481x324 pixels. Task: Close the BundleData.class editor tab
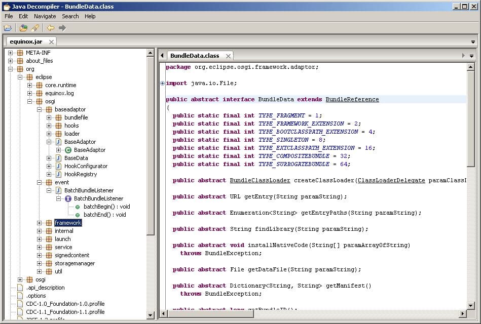[x=229, y=56]
